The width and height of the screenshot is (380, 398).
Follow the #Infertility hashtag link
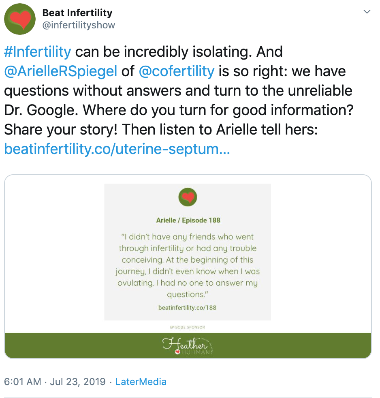38,52
